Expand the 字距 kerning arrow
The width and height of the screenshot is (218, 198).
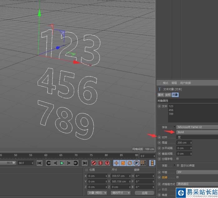[x=174, y=165]
